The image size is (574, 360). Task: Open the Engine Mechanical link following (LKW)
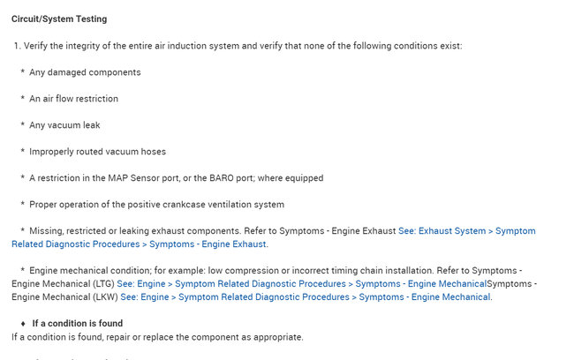(x=306, y=297)
